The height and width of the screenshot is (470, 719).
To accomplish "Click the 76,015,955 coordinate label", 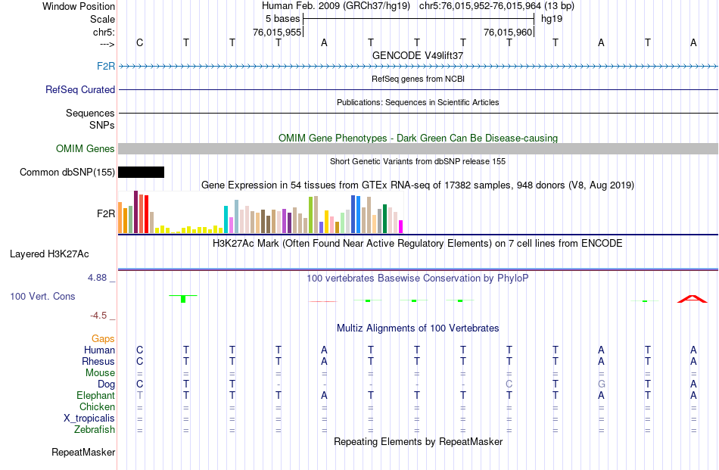I will tap(277, 32).
